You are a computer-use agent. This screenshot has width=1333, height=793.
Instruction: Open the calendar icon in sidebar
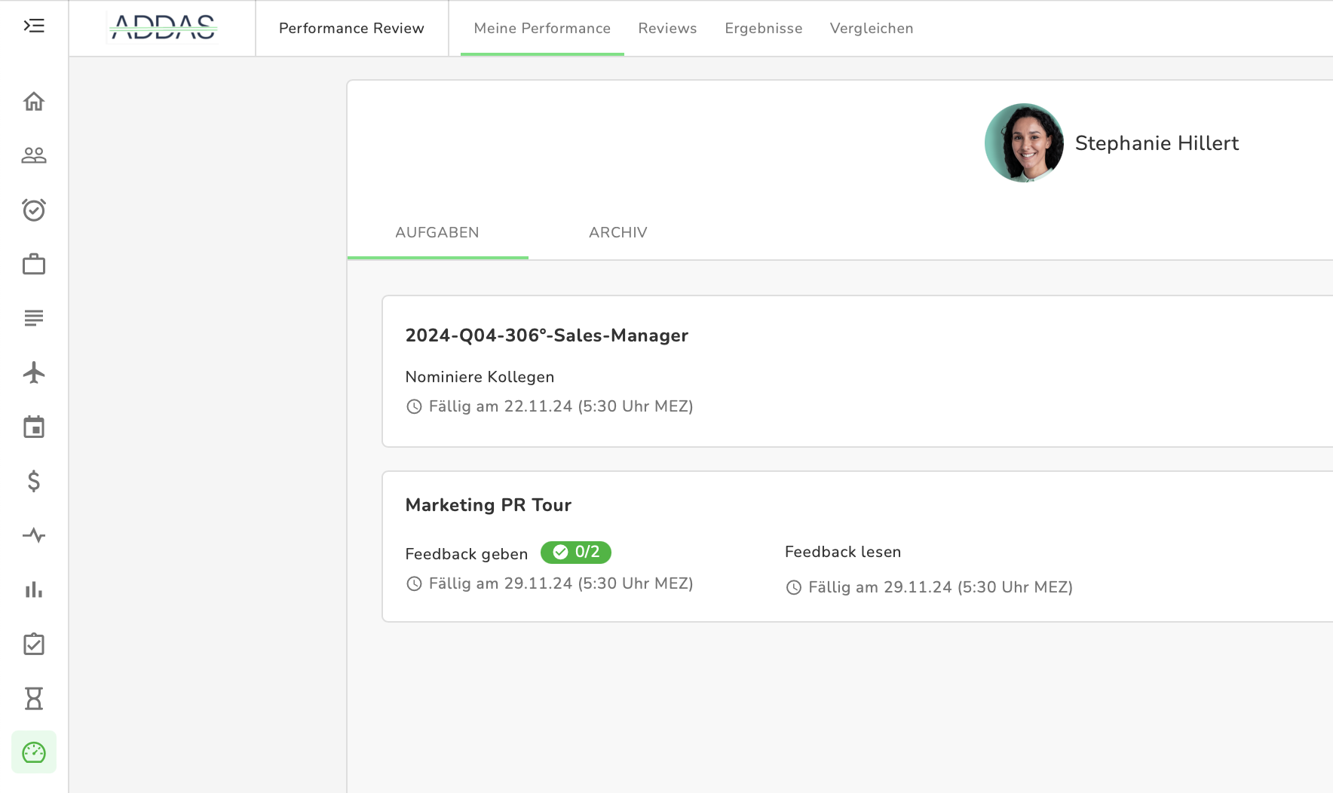point(34,427)
